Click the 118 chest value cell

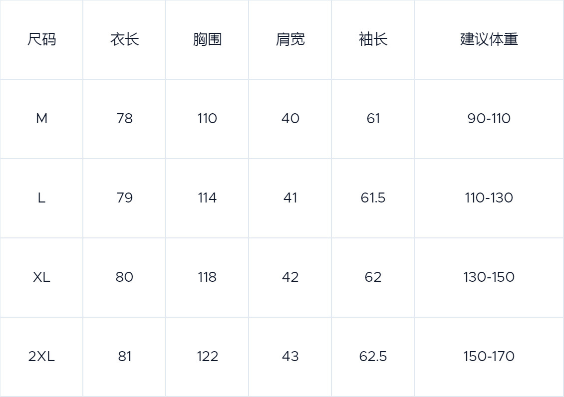(x=207, y=278)
